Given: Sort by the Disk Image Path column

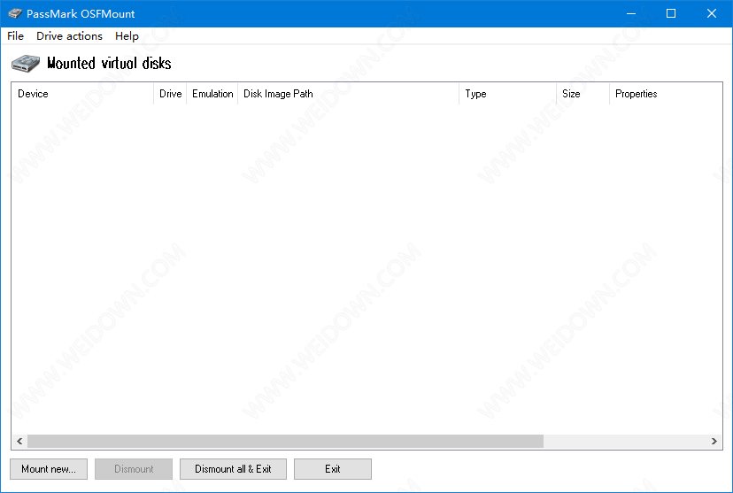Looking at the screenshot, I should [348, 94].
